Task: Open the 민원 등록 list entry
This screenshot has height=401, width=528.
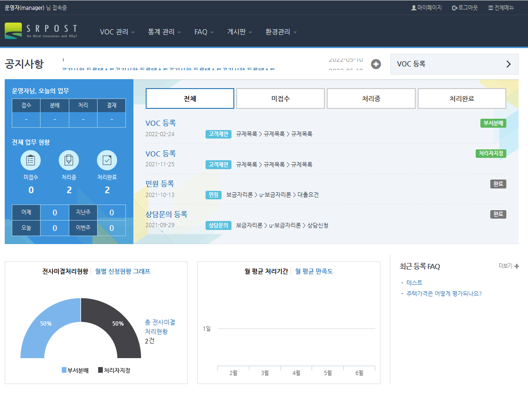Action: [160, 184]
